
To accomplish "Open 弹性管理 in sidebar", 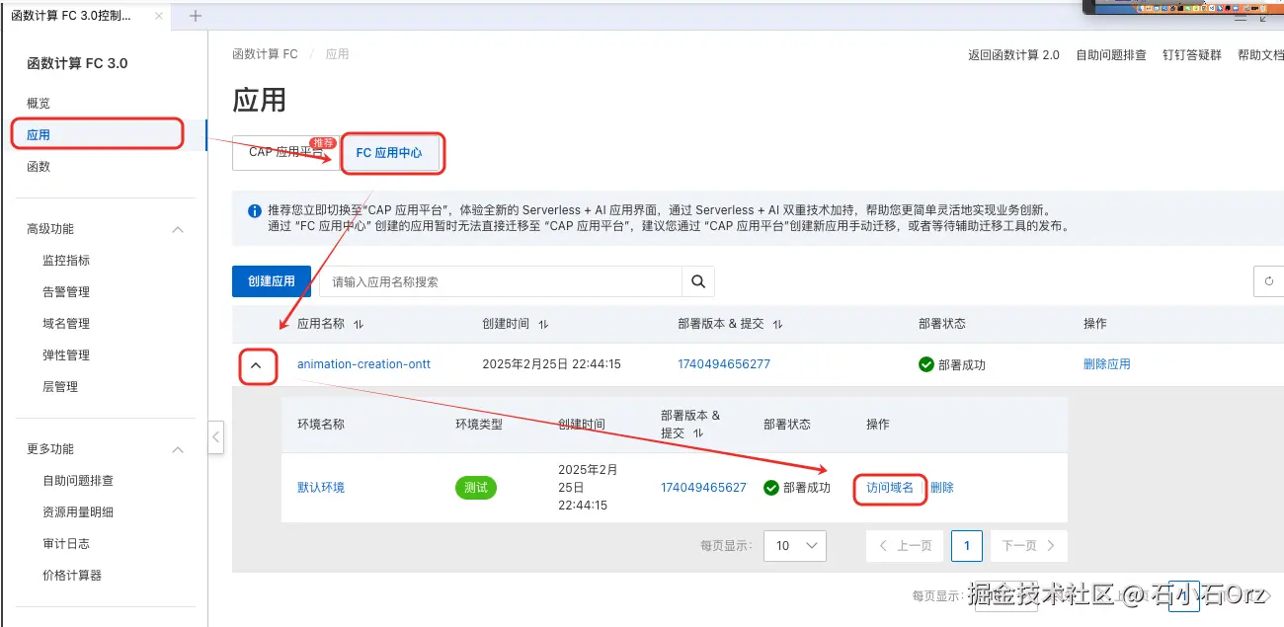I will click(x=66, y=355).
